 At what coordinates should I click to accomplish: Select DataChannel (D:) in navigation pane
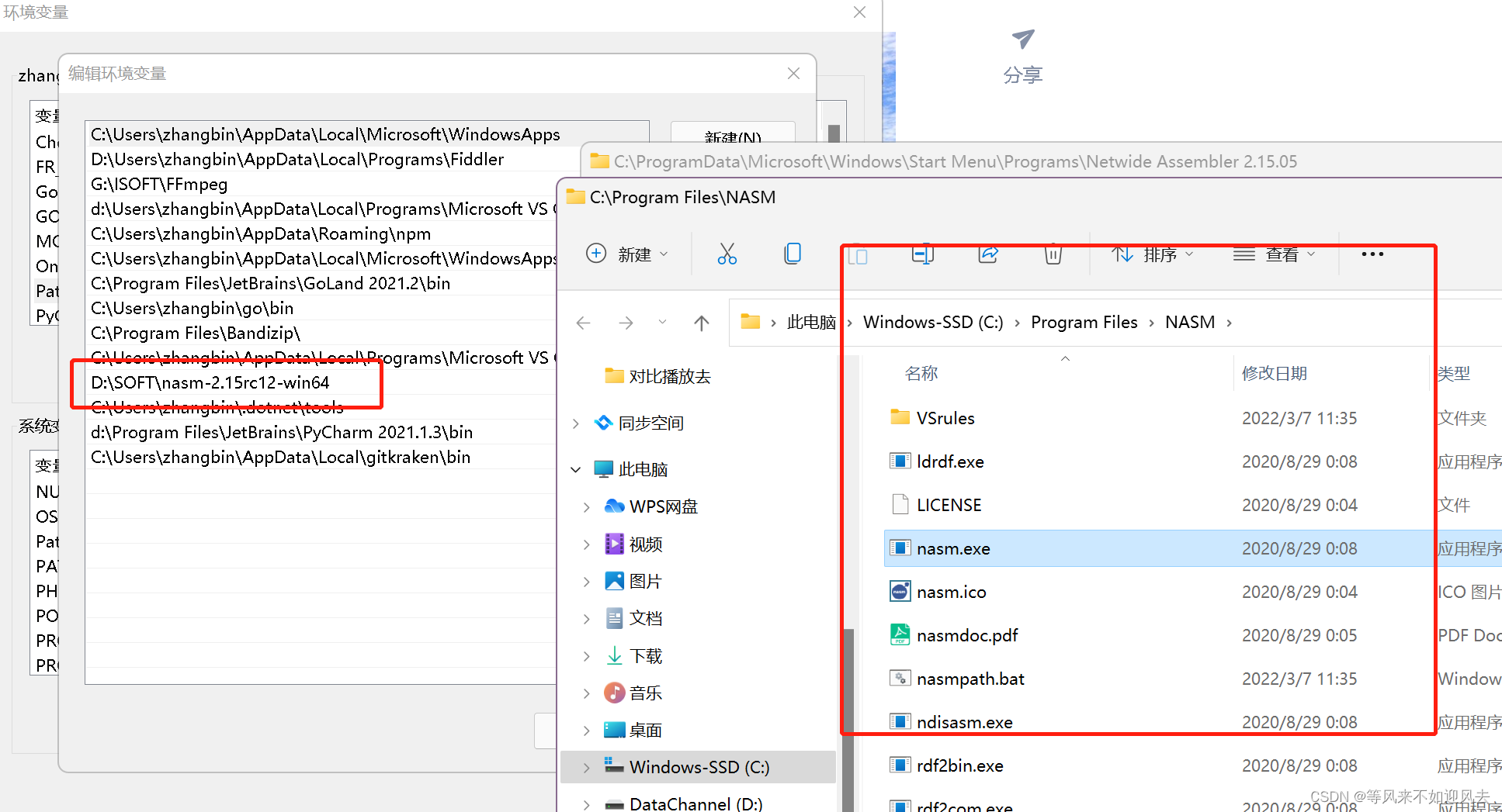click(695, 803)
